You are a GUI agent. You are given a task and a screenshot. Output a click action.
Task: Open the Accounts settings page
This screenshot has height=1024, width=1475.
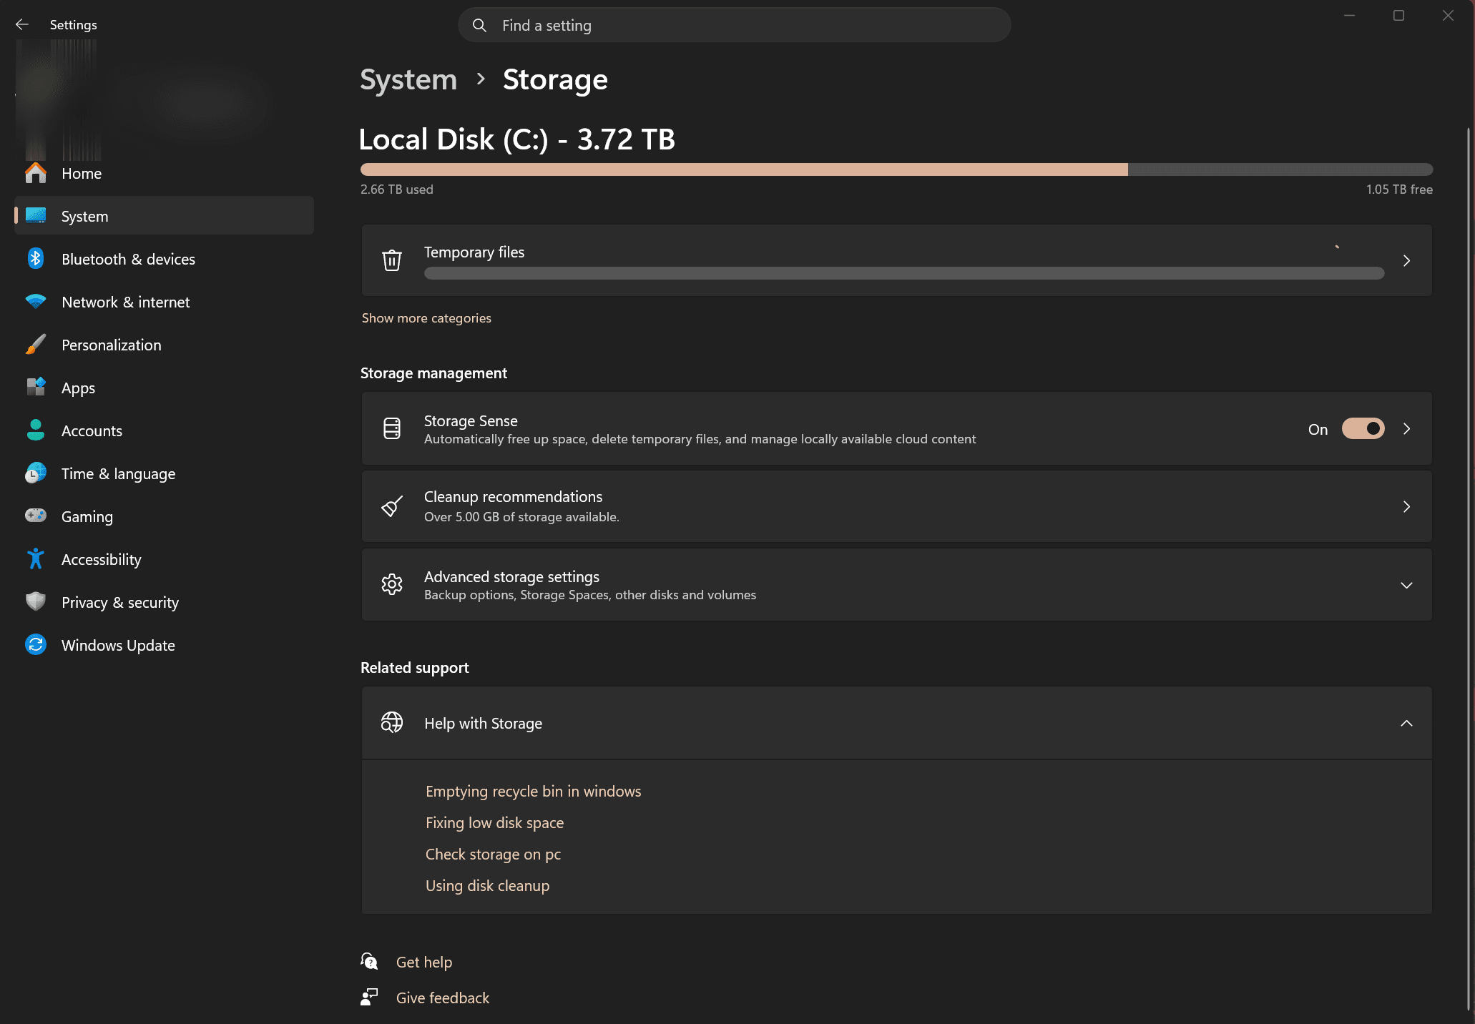click(92, 430)
